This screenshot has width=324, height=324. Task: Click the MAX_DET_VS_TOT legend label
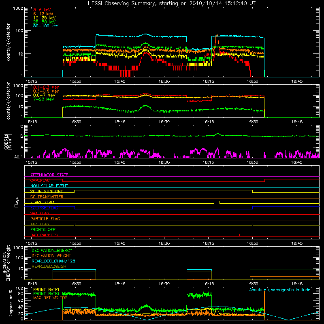(50, 298)
